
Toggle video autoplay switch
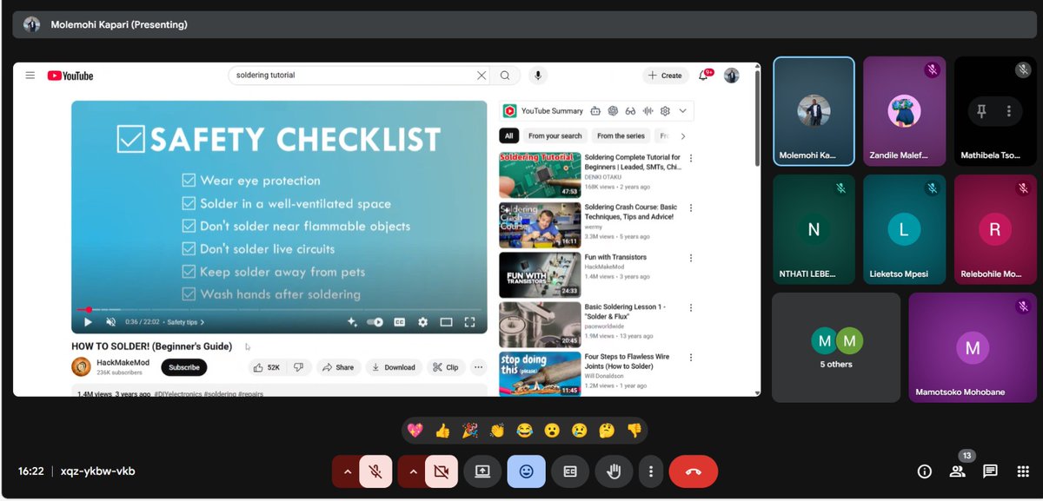375,322
